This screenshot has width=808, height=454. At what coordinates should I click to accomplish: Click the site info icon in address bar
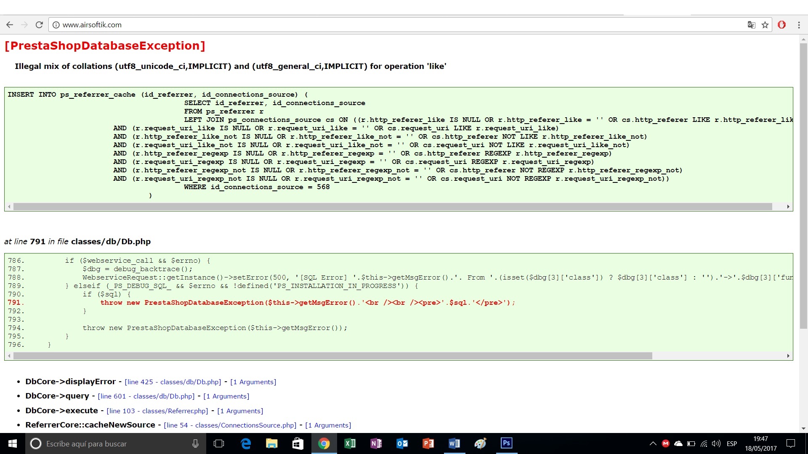pos(56,25)
